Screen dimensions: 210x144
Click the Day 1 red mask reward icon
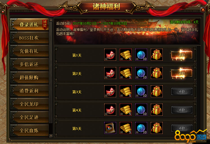(x=110, y=55)
